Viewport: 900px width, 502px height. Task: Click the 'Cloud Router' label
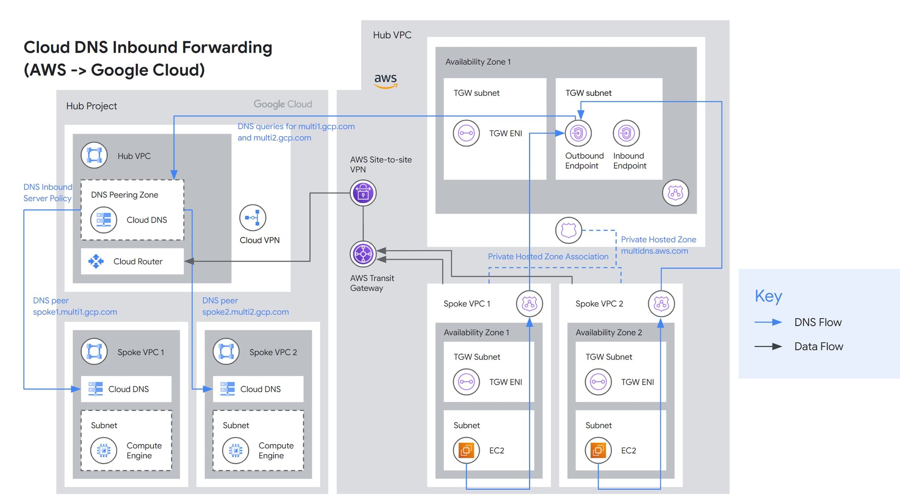pyautogui.click(x=138, y=262)
